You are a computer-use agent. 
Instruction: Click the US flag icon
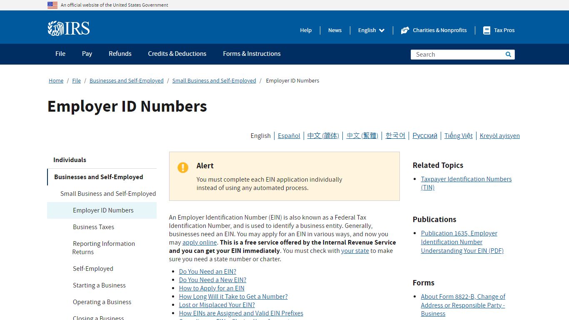[52, 5]
